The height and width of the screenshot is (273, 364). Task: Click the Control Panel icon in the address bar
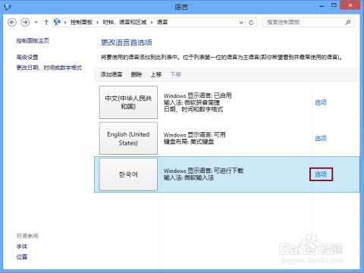tap(58, 22)
